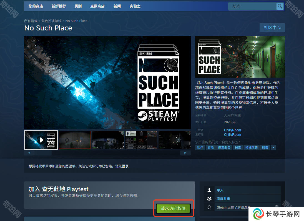This screenshot has height=221, width=304.
Task: Add a tag with plus button
Action: tap(273, 148)
